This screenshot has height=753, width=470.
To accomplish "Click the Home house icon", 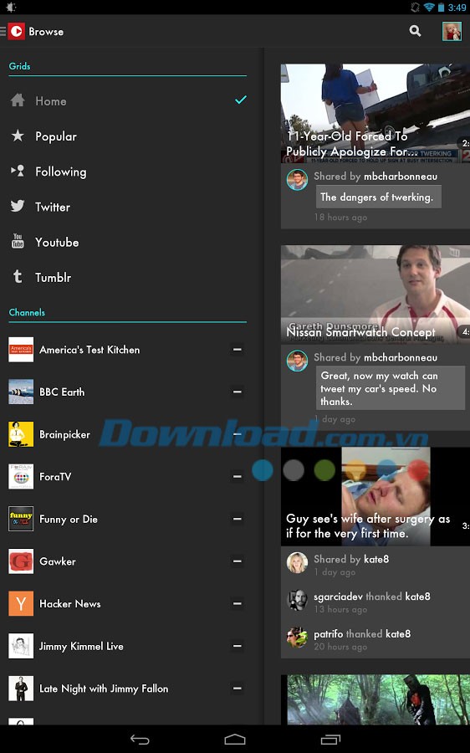I will (18, 100).
